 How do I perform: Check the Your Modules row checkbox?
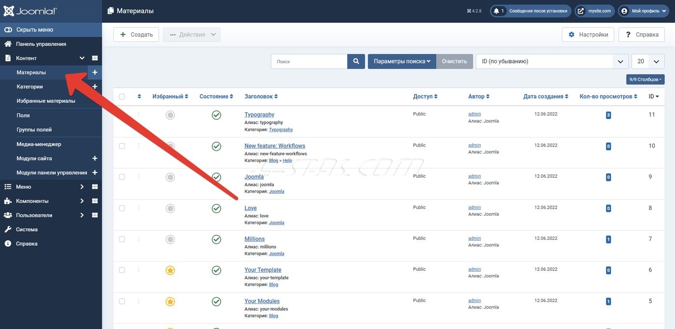point(122,301)
